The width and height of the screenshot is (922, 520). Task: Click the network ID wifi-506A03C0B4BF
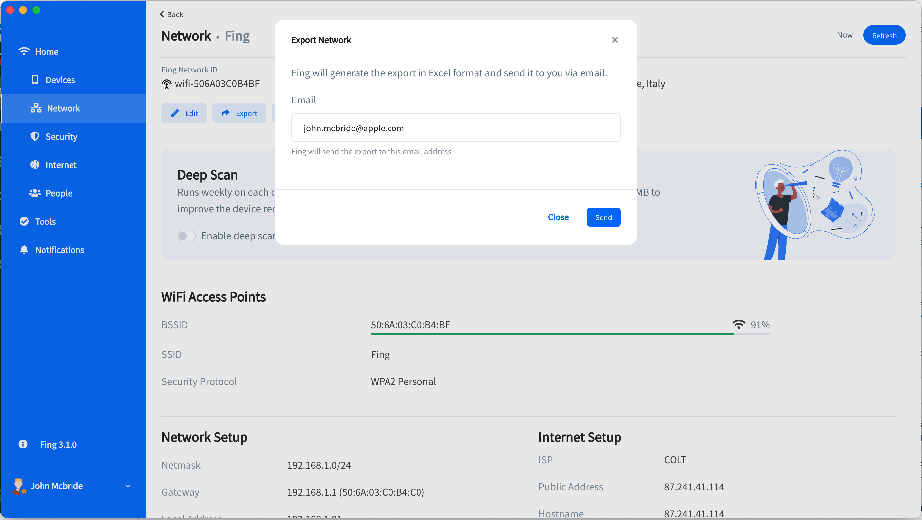click(x=217, y=84)
